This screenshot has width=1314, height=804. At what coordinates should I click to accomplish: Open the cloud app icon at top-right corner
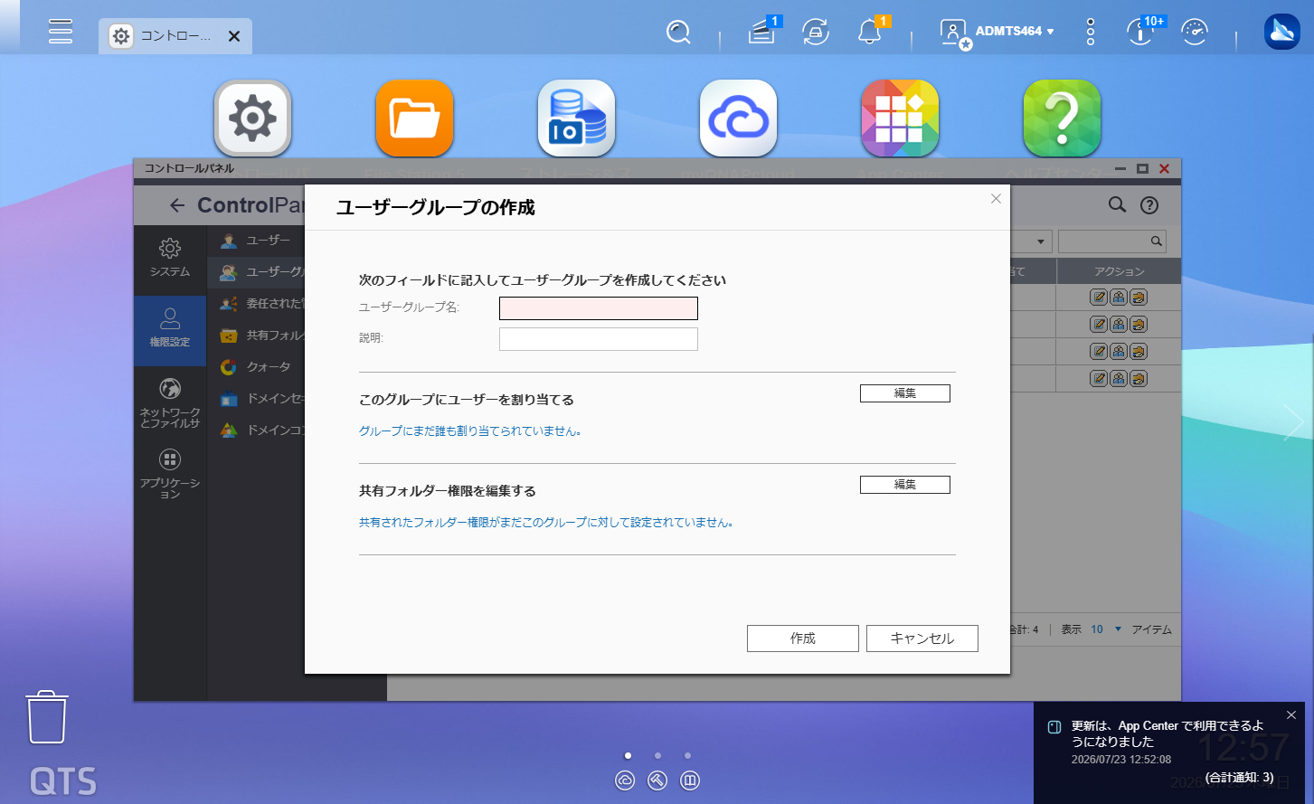click(x=1281, y=33)
